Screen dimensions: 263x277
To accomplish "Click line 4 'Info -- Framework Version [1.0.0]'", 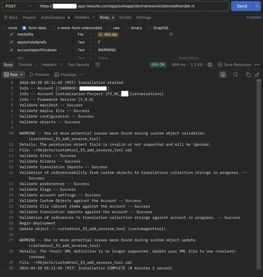I will (x=56, y=100).
